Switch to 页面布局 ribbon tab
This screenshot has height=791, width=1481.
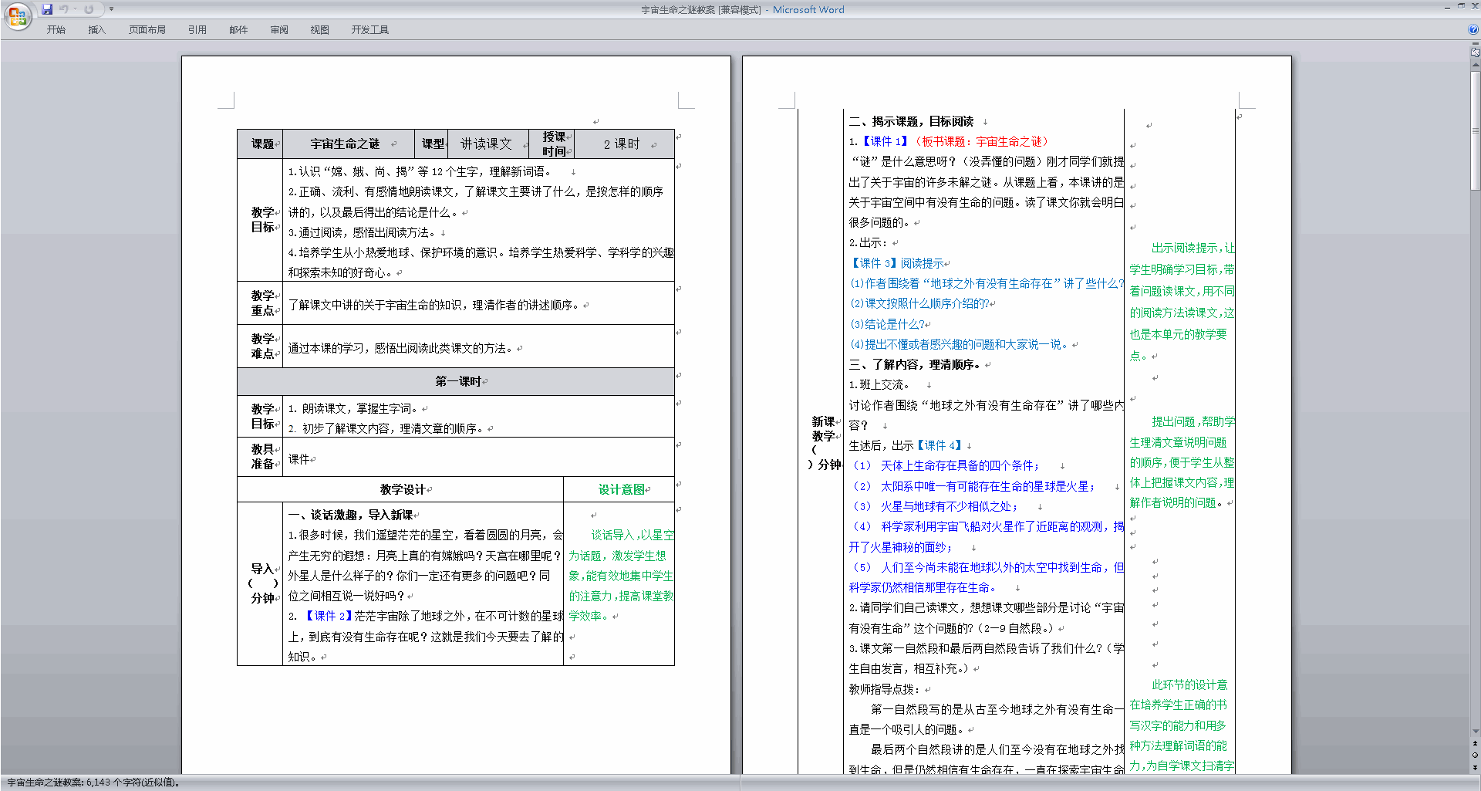pos(147,29)
